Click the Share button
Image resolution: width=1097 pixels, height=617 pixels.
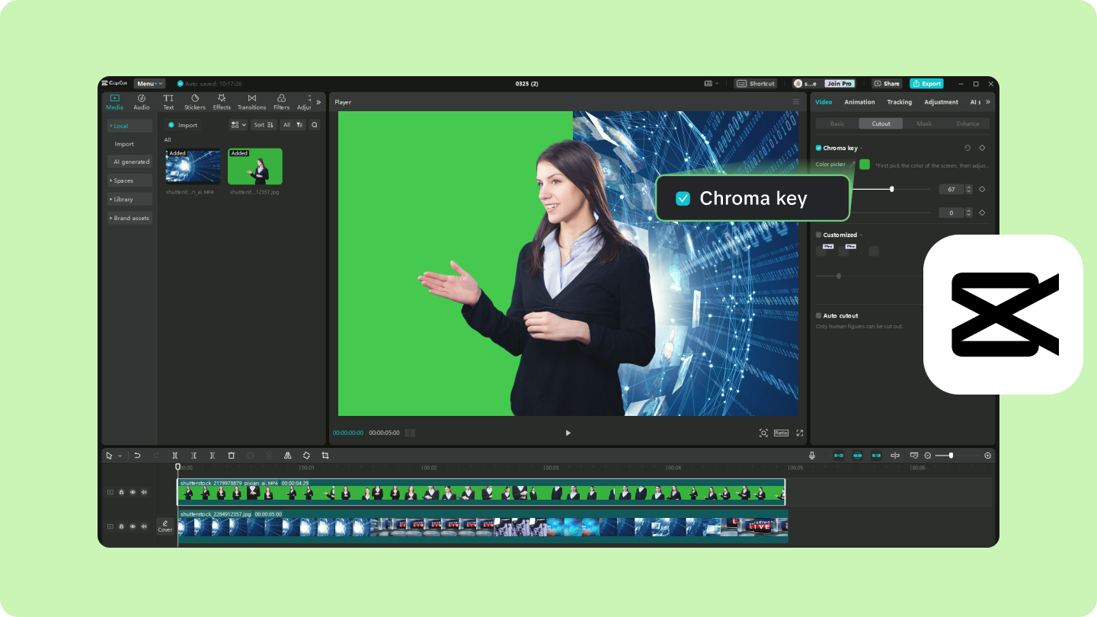pyautogui.click(x=887, y=84)
